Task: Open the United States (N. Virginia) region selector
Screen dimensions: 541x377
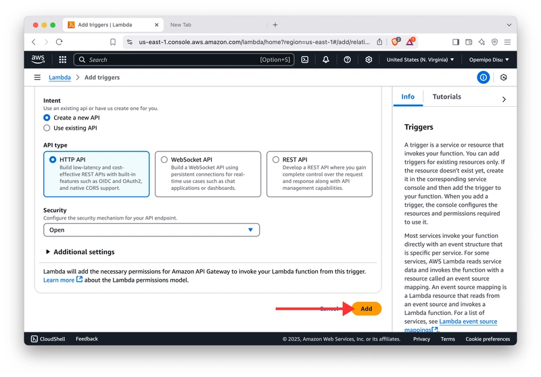Action: coord(420,59)
